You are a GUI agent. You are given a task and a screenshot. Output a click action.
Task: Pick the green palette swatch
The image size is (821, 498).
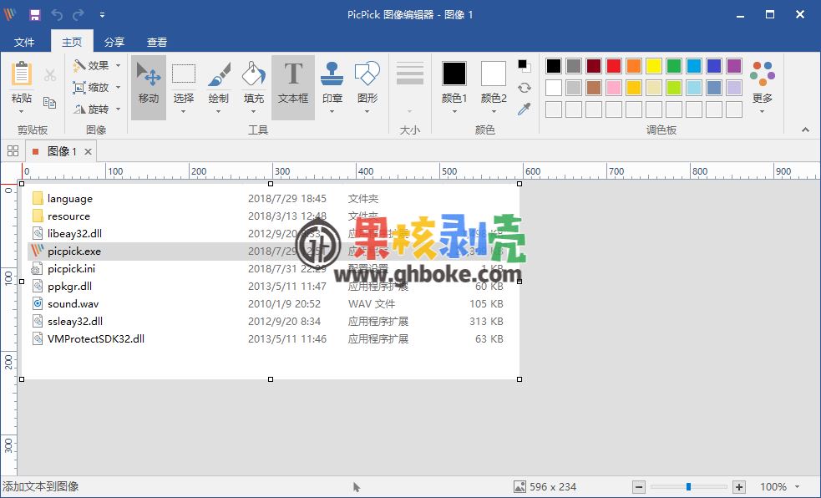[x=674, y=66]
